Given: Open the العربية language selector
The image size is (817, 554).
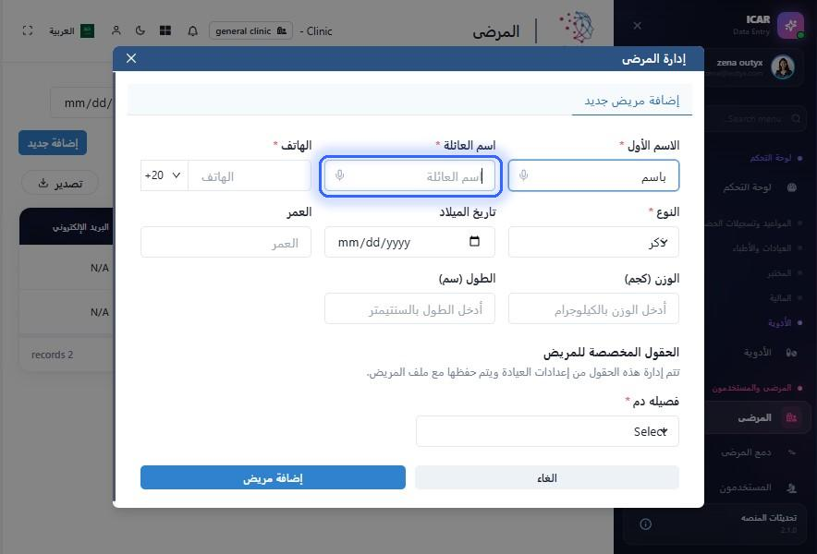Looking at the screenshot, I should [x=71, y=31].
